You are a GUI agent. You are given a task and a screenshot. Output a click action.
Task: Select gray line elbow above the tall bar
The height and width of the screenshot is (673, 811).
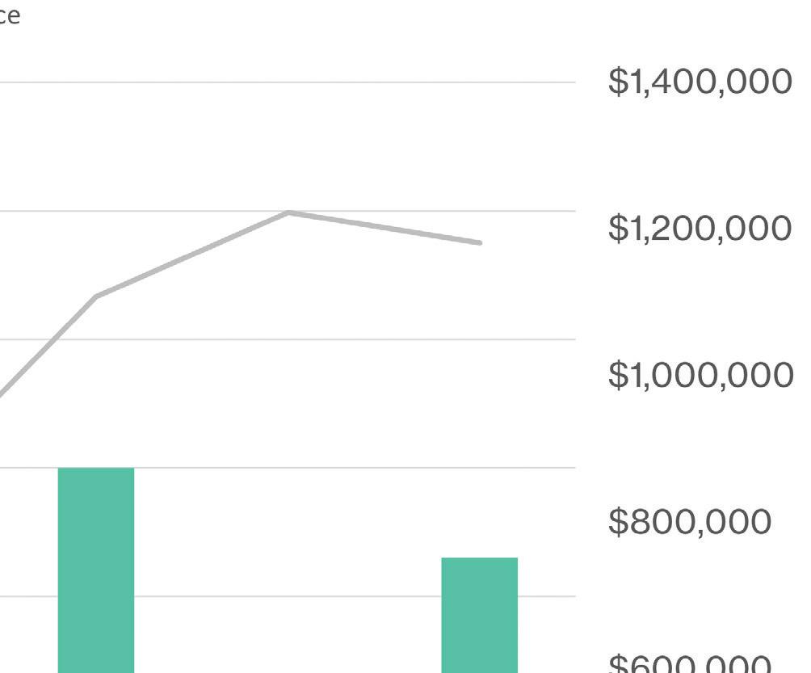97,297
